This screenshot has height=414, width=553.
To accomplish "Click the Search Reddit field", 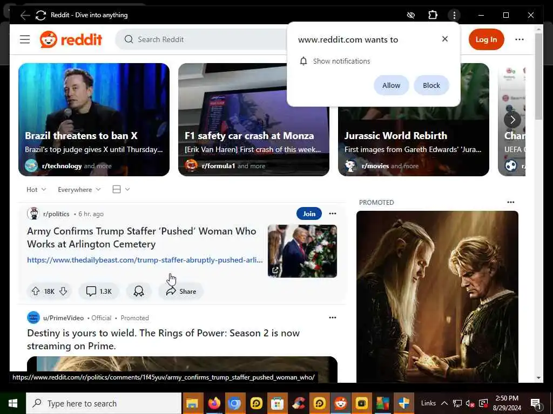I will point(201,39).
